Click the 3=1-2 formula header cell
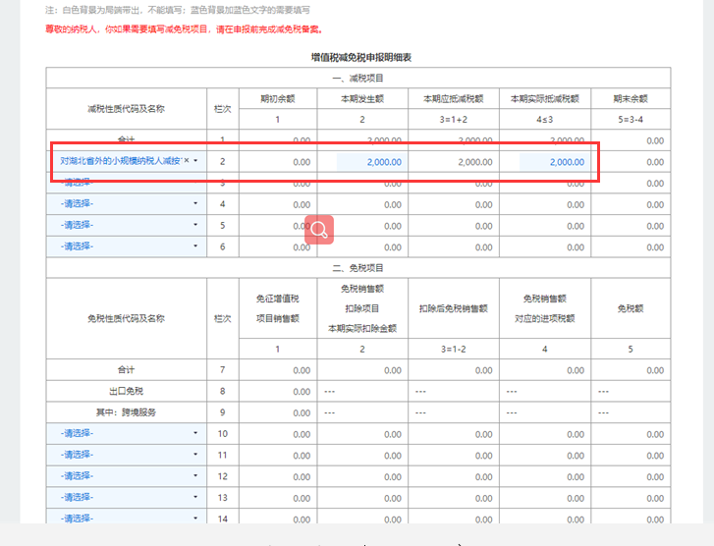Image resolution: width=714 pixels, height=546 pixels. [x=454, y=350]
